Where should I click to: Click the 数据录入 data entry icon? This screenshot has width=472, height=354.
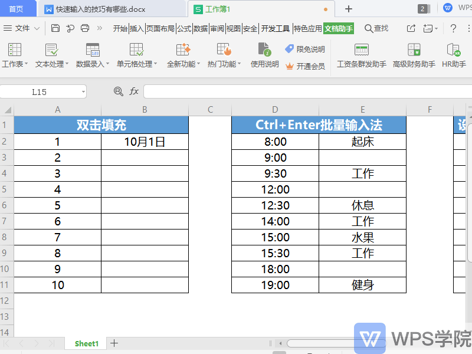coord(93,50)
